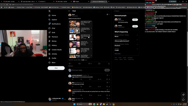Reply icon under the main post
This screenshot has width=188, height=106.
[69, 64]
